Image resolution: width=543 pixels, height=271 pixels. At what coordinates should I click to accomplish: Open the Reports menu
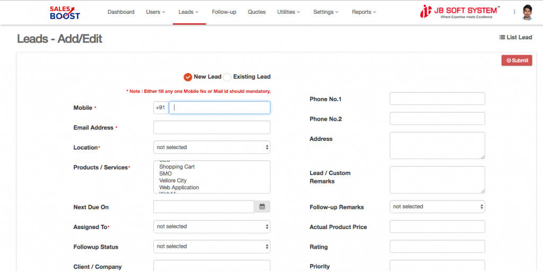click(364, 12)
